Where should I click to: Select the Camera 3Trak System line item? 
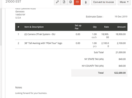click(x=40, y=34)
